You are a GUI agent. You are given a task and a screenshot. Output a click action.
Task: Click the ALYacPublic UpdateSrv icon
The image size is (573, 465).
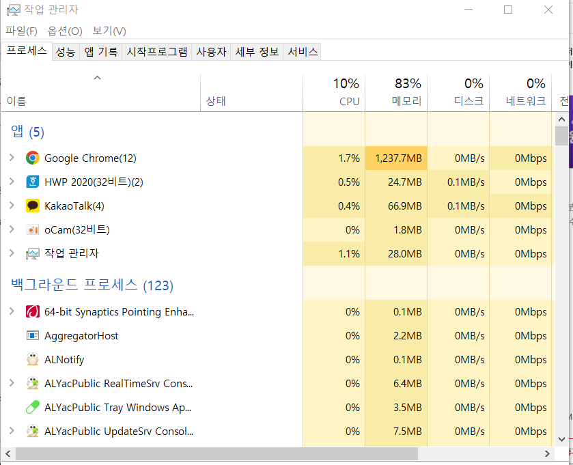pos(33,431)
